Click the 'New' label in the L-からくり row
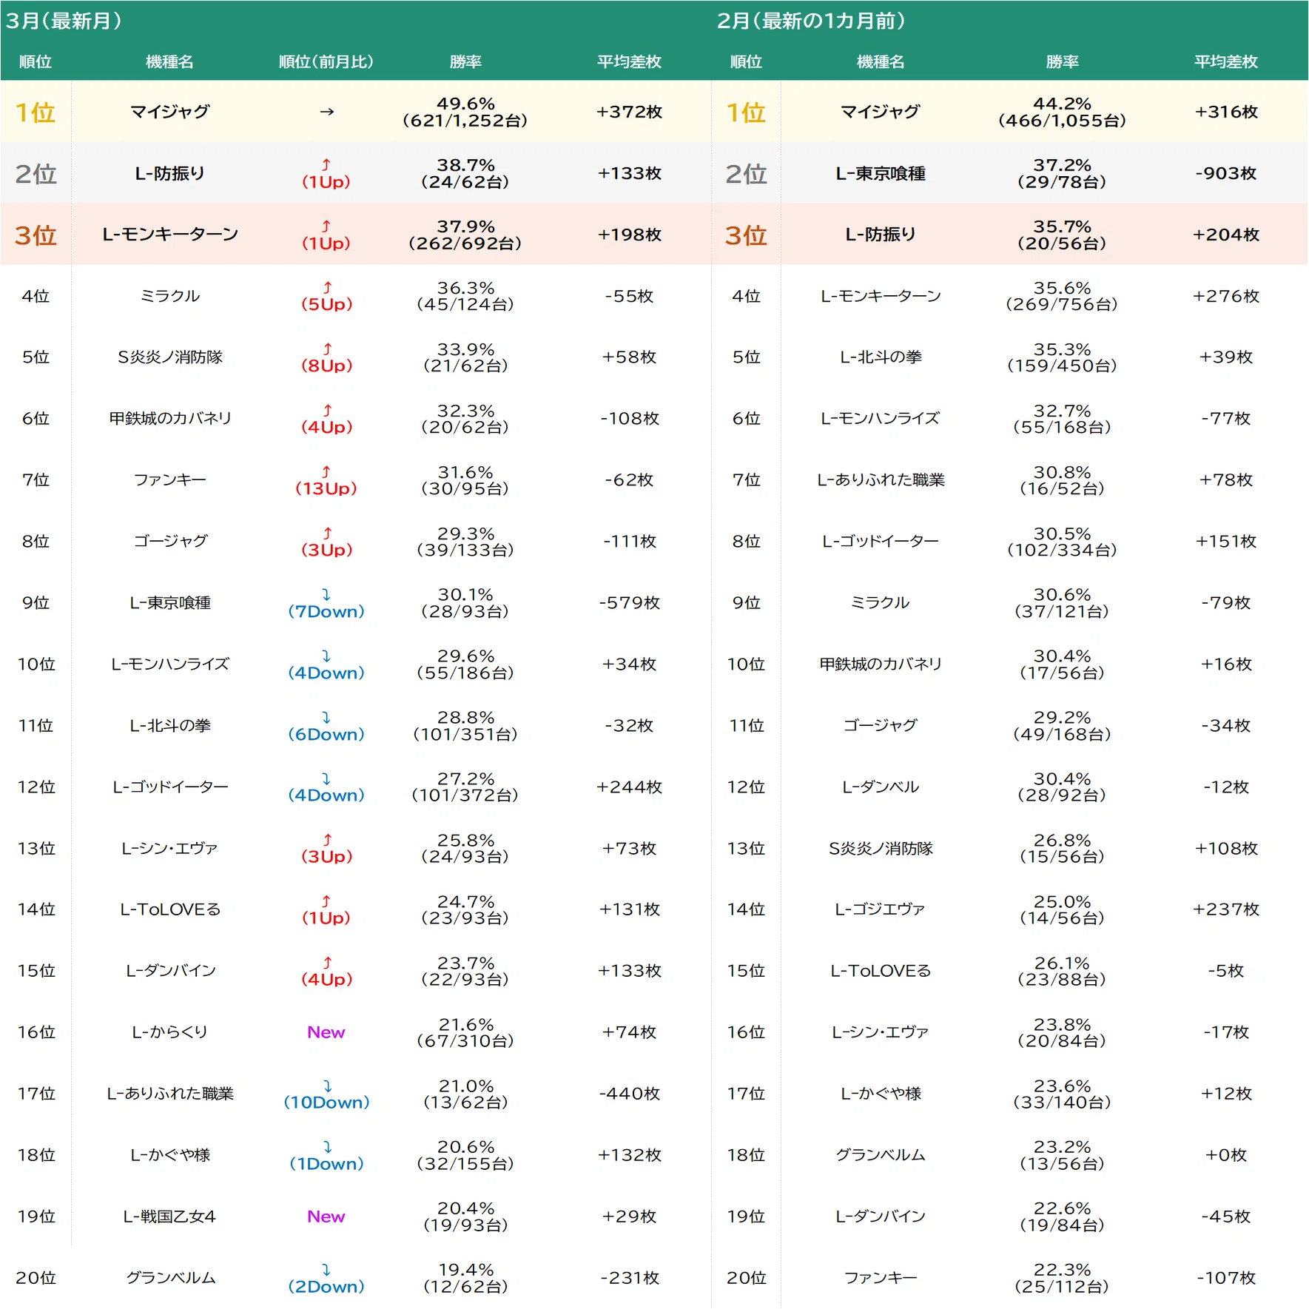The width and height of the screenshot is (1309, 1309). 326,1032
